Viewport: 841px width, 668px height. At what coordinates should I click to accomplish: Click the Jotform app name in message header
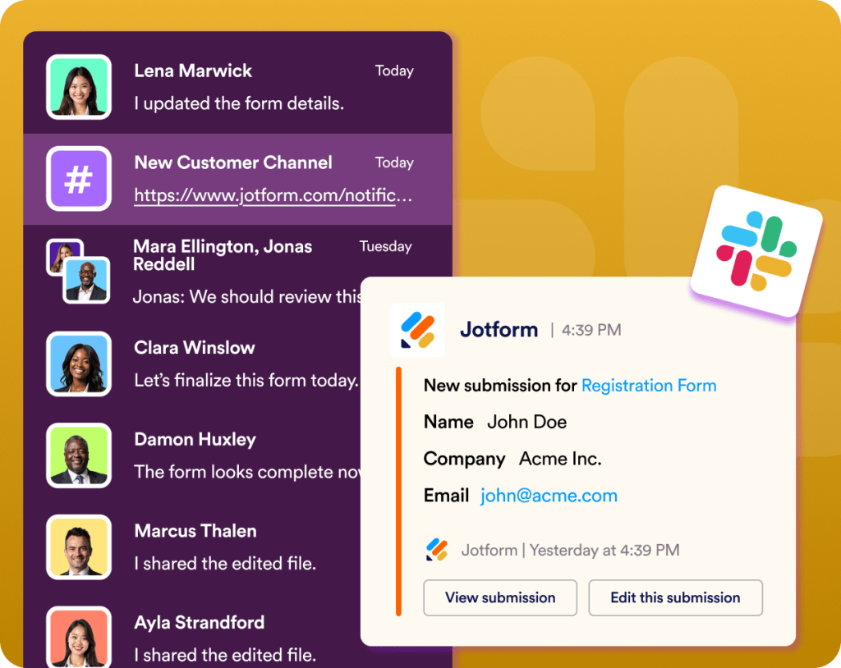[499, 329]
